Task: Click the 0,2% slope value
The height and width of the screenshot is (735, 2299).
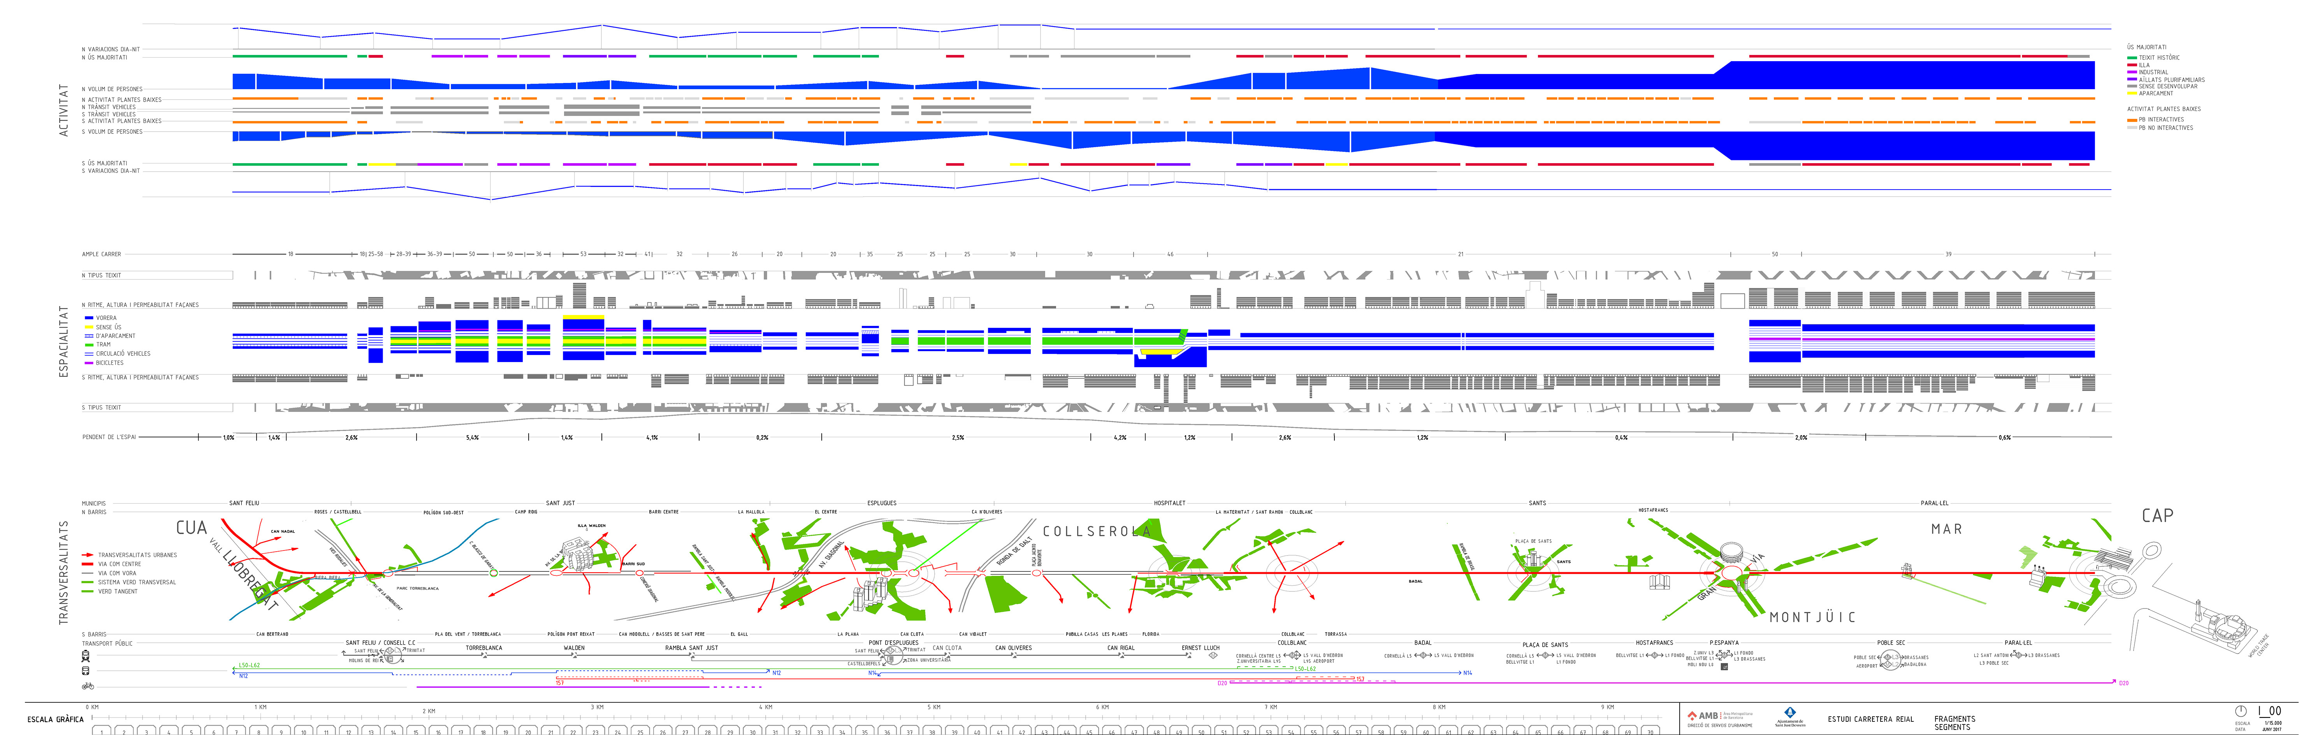Action: pyautogui.click(x=762, y=438)
